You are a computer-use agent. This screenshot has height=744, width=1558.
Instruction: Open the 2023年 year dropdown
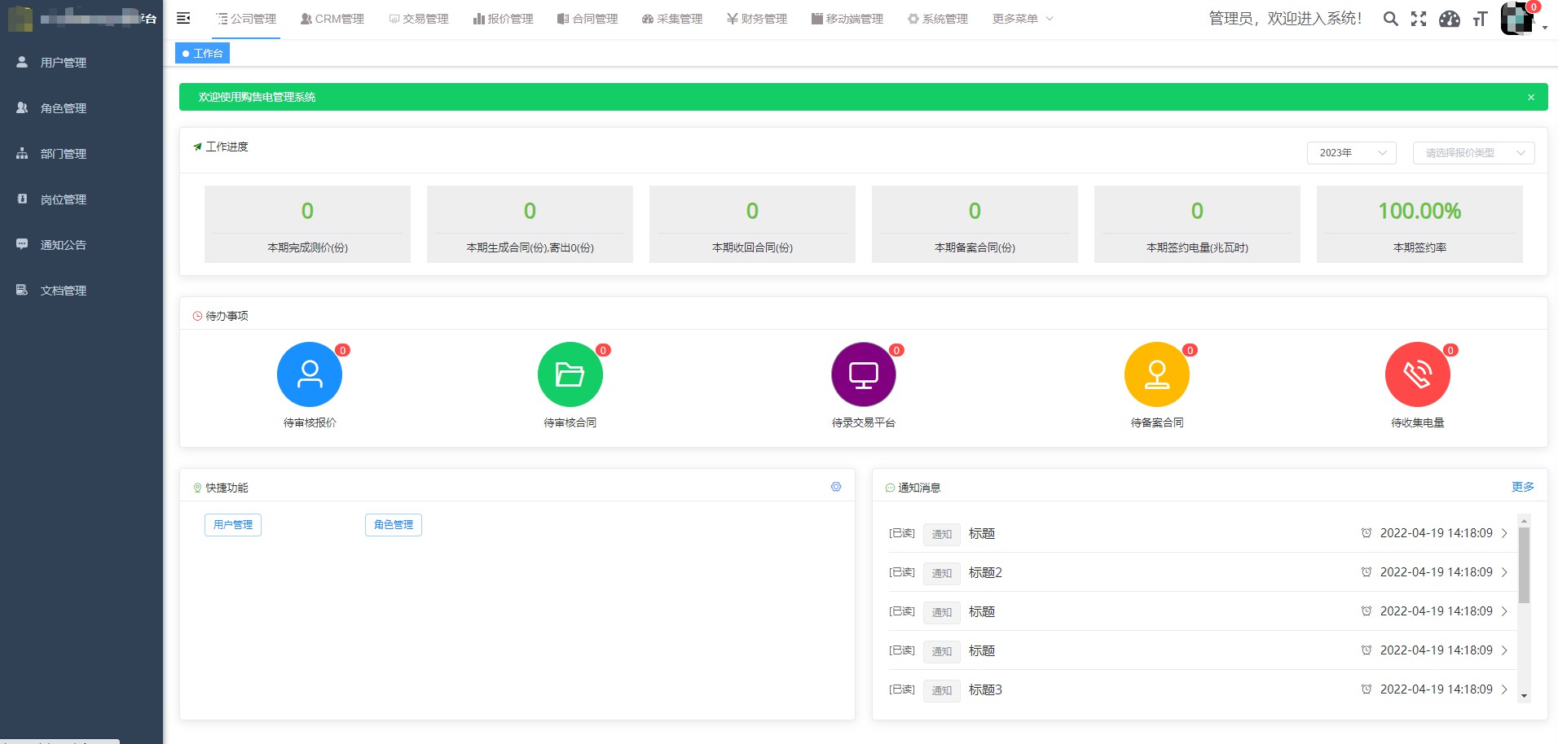pos(1352,153)
